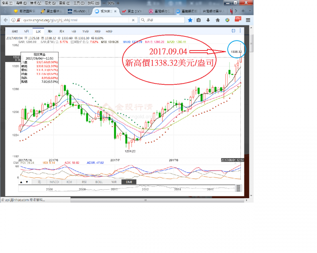Open the downloads arrow icon
317x253 pixels.
point(208,20)
